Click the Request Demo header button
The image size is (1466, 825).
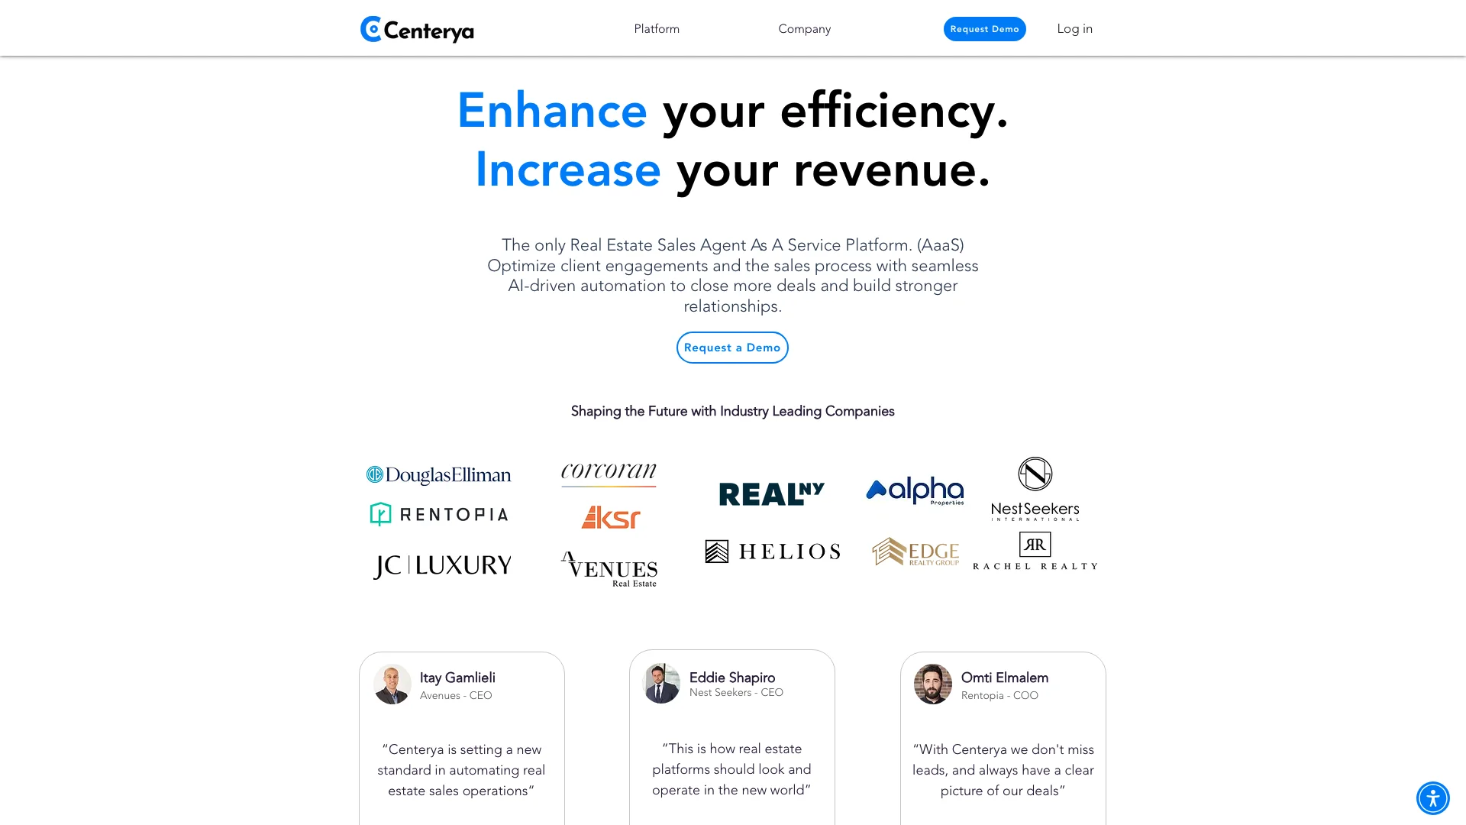(x=985, y=28)
